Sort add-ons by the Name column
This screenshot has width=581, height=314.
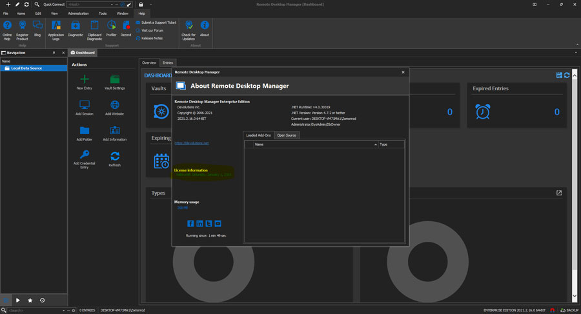(260, 144)
